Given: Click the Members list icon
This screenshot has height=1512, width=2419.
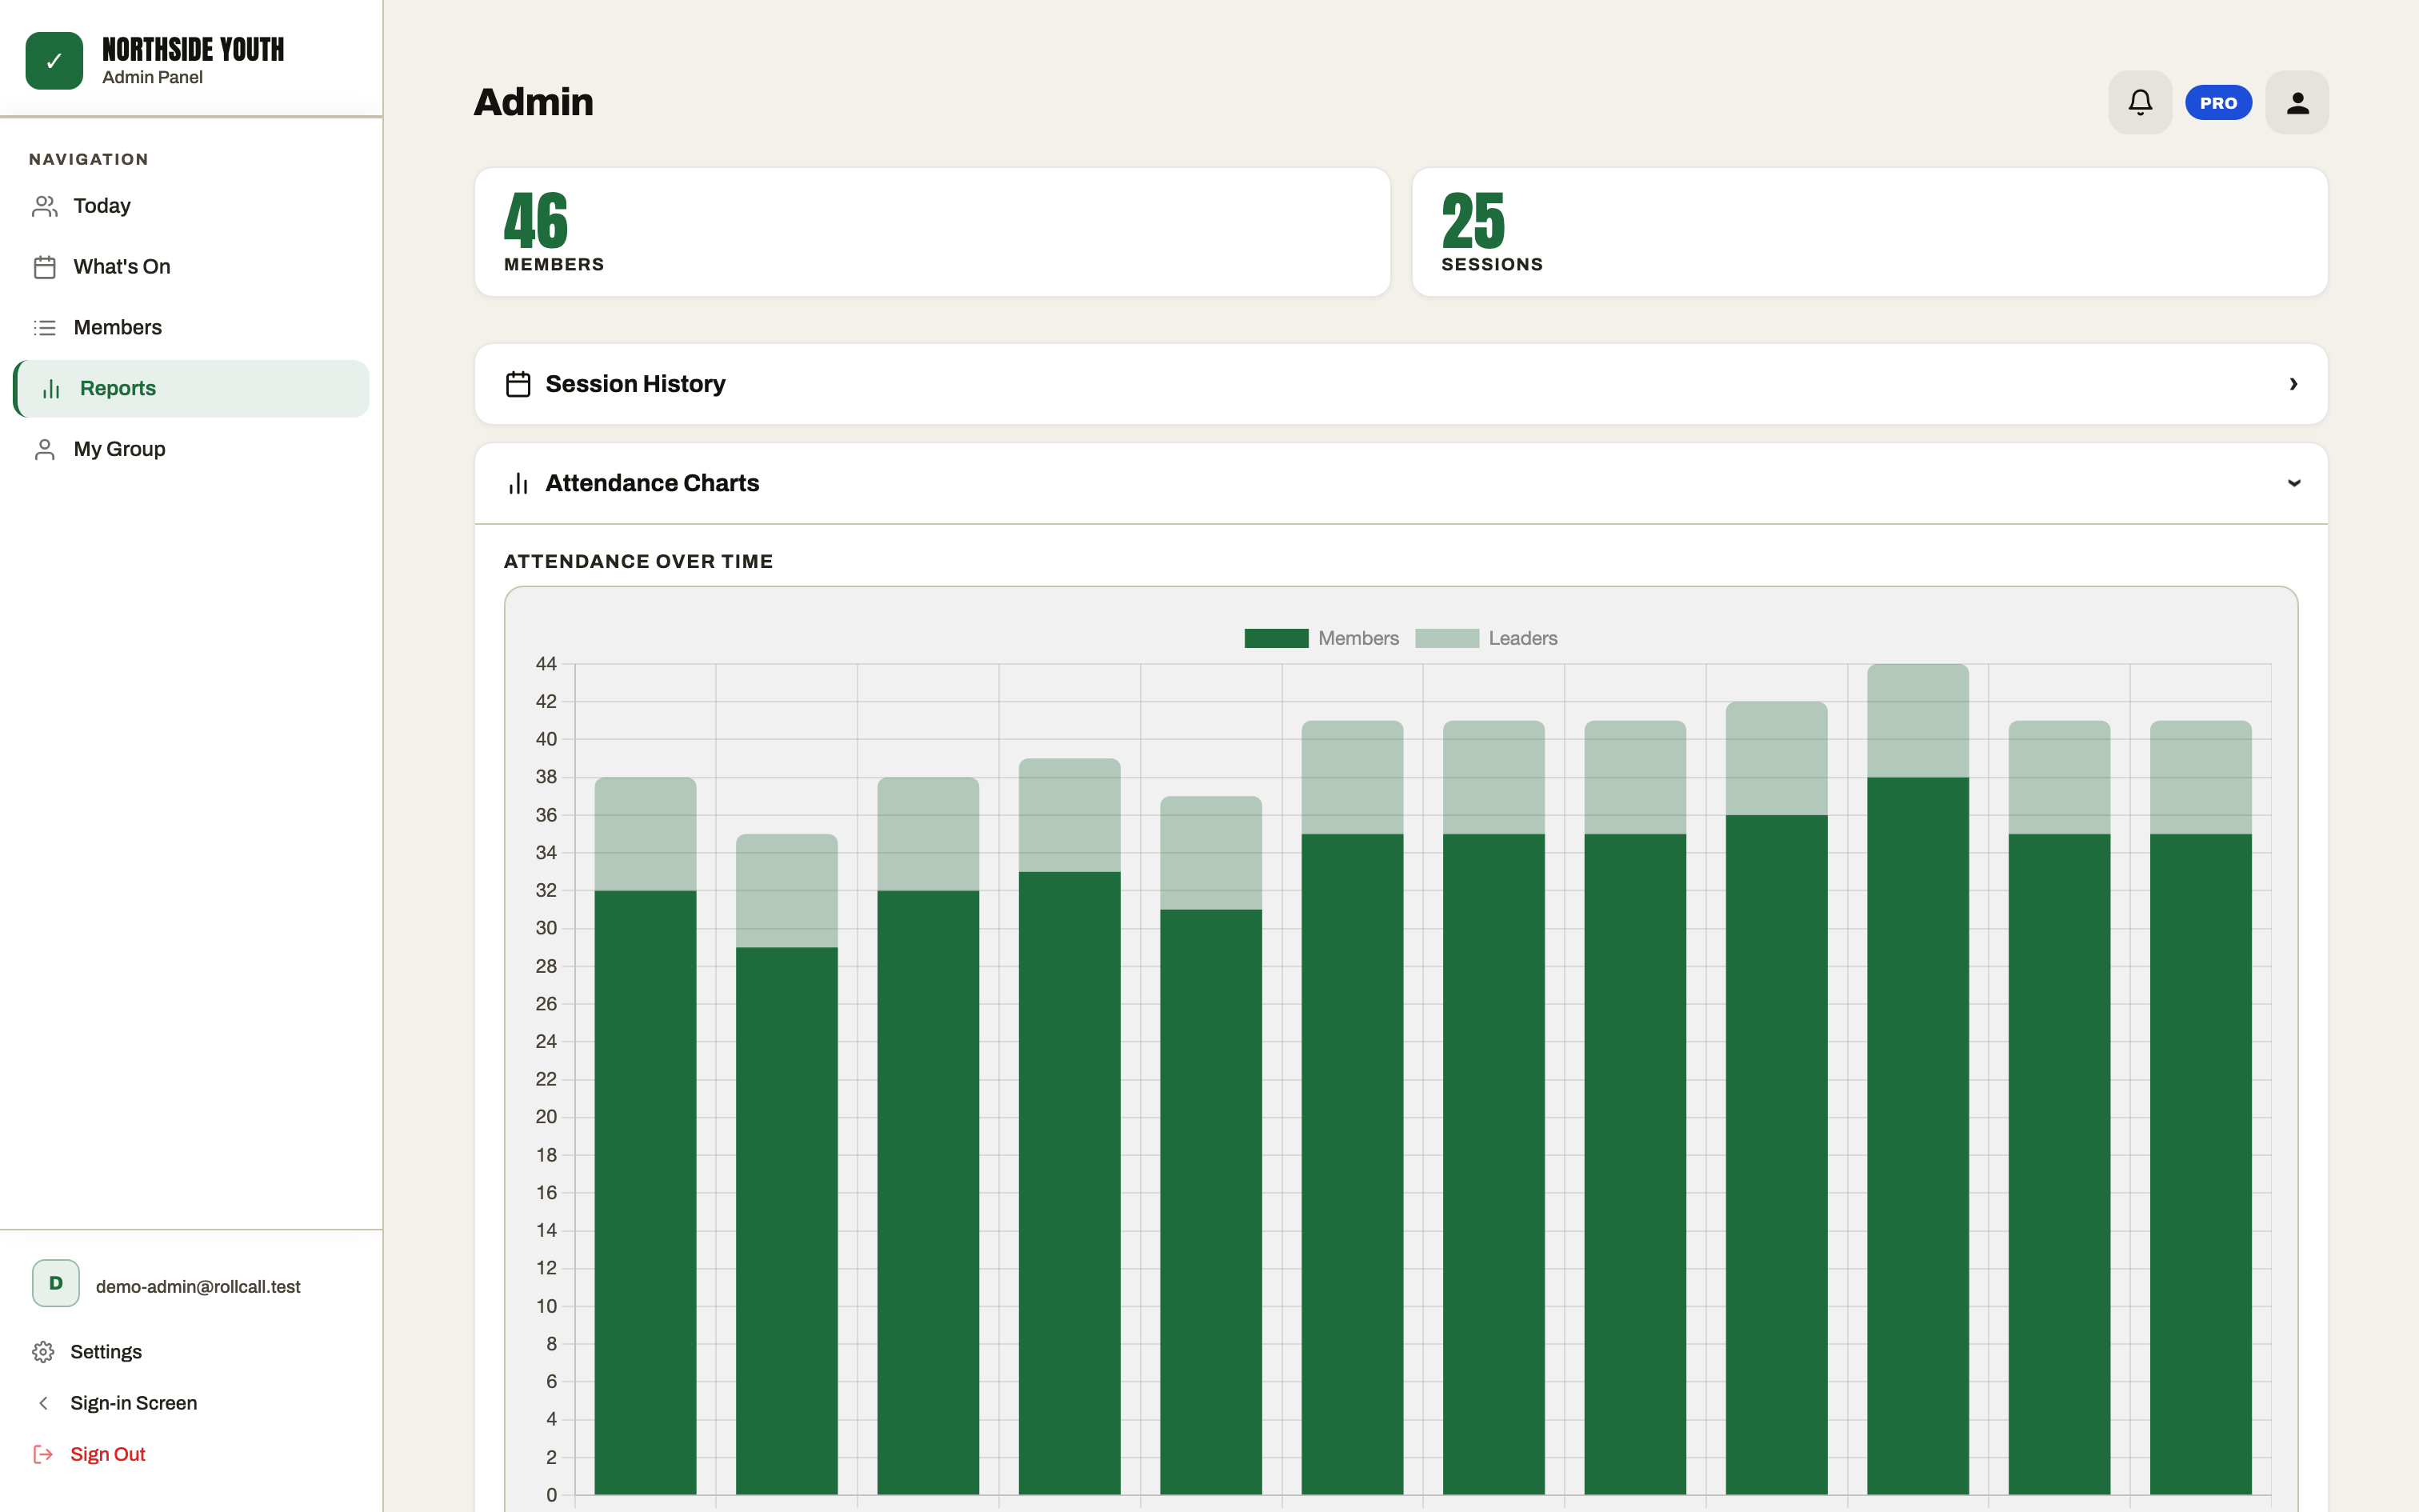Looking at the screenshot, I should [x=45, y=328].
